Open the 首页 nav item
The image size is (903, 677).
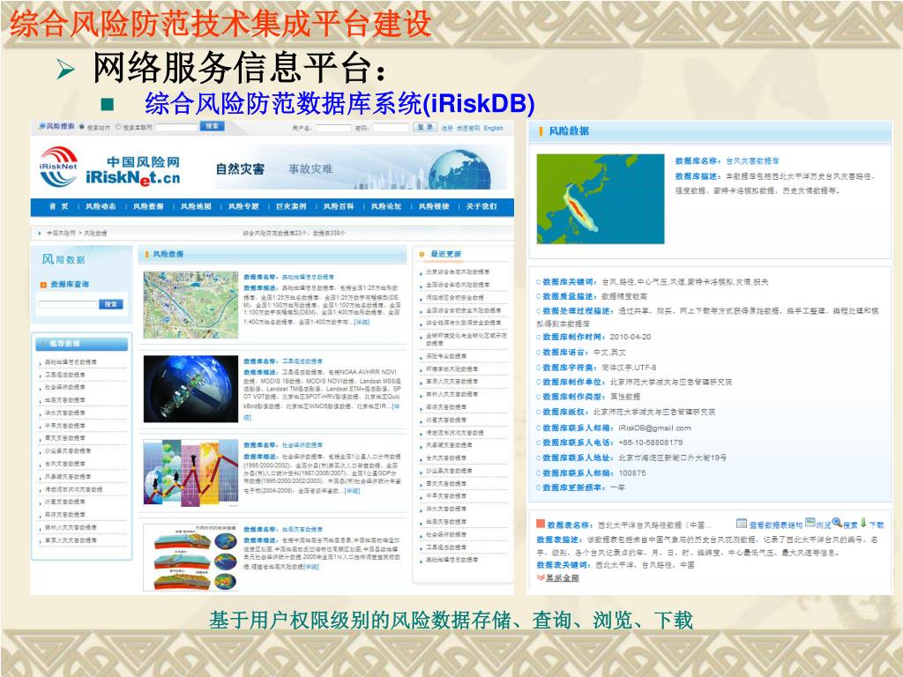(59, 206)
